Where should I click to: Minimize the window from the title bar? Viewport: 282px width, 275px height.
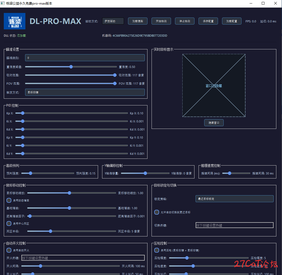pyautogui.click(x=251, y=3)
